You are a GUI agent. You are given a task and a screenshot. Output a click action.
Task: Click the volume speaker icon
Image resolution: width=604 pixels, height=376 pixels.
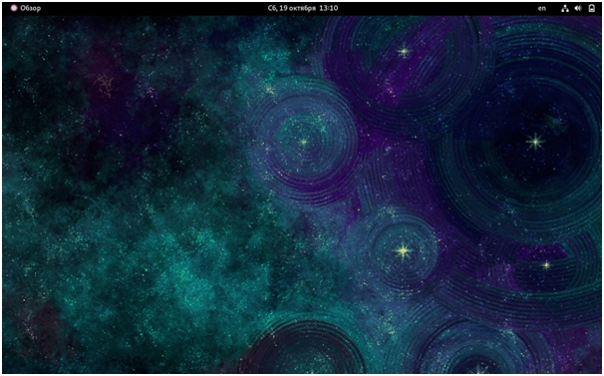point(578,8)
